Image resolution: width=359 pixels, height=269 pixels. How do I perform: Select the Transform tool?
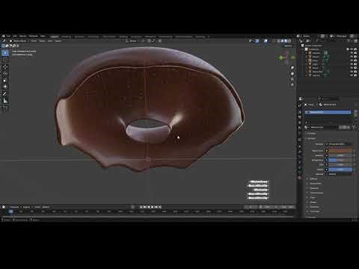[x=5, y=87]
